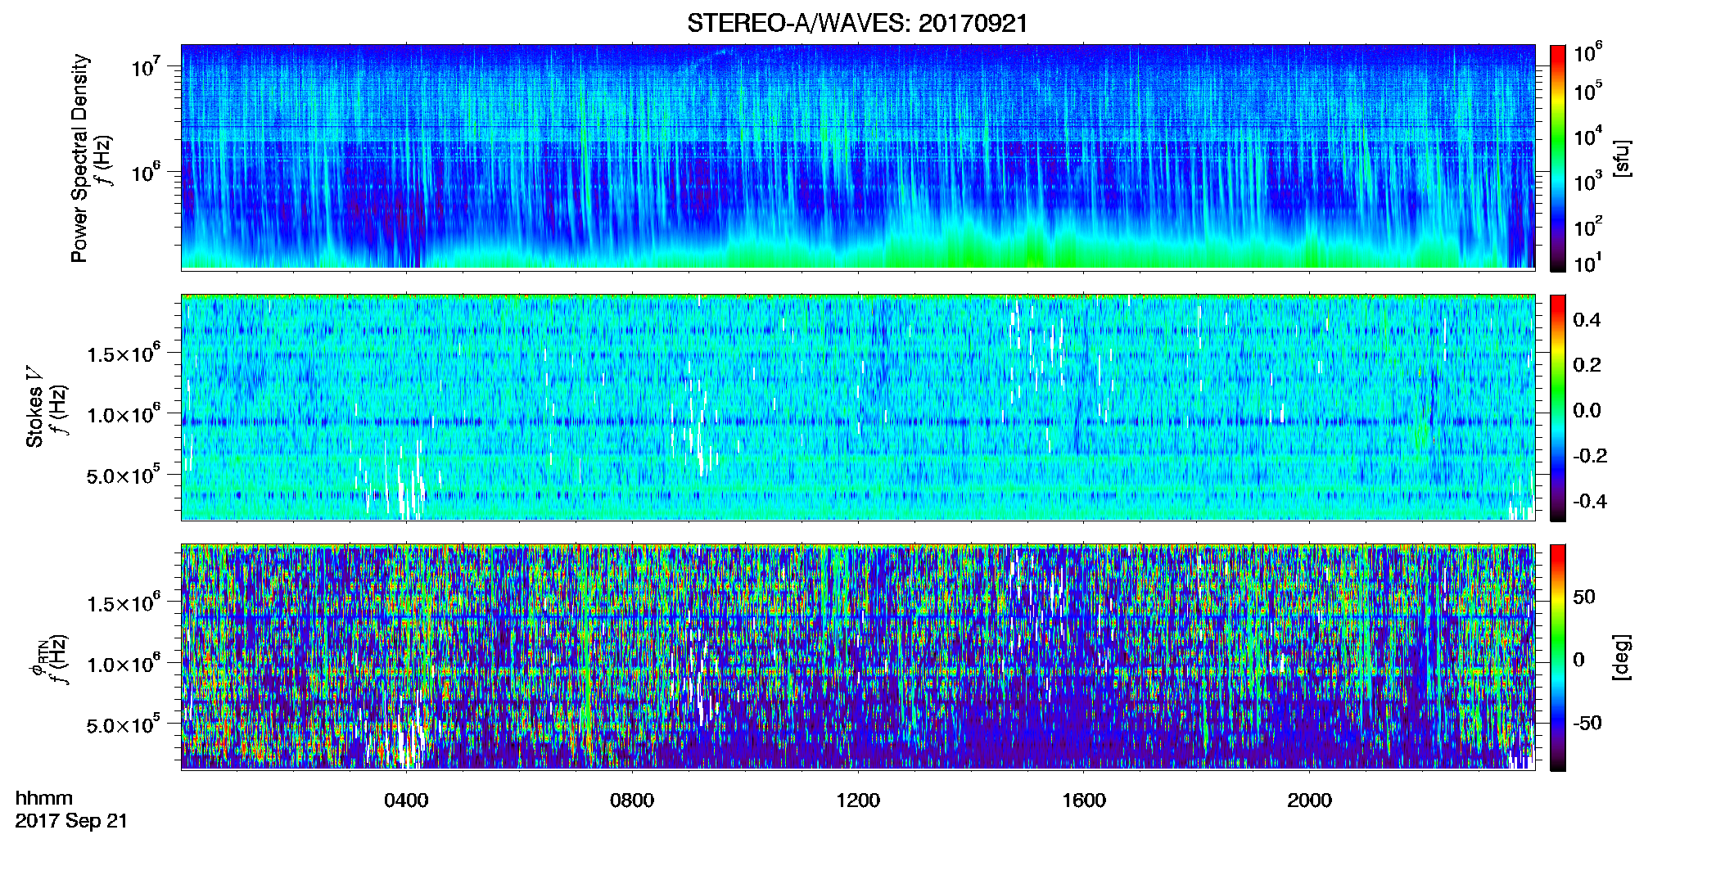Click the Stokes V axis title
The image size is (1716, 884).
pos(35,407)
